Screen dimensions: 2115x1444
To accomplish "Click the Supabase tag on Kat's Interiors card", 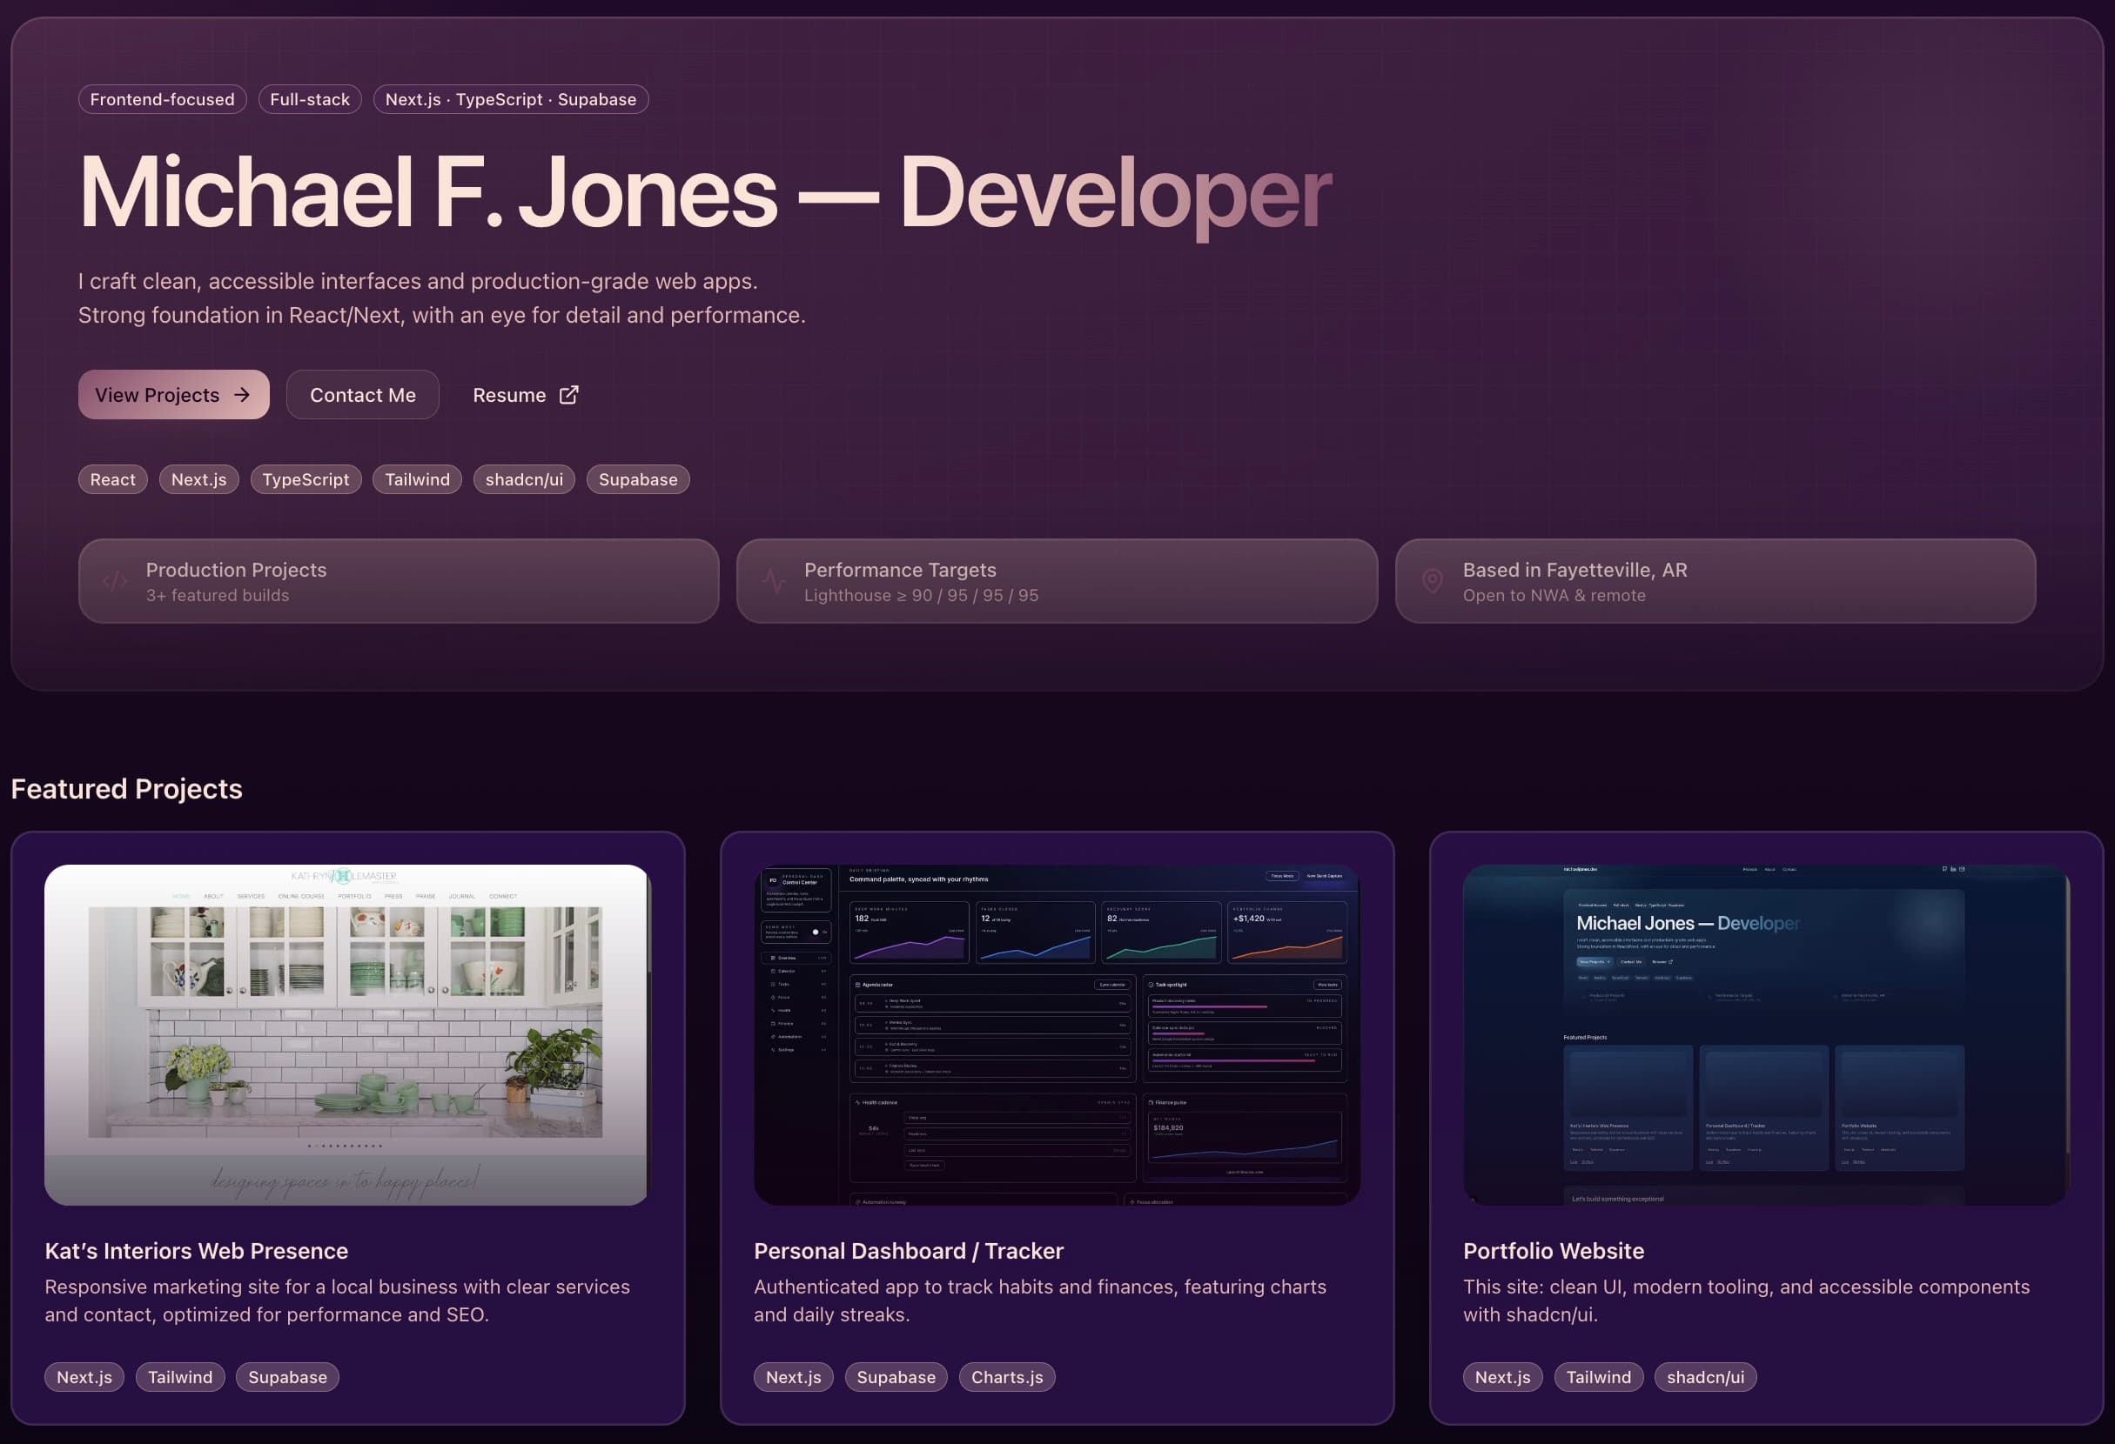I will [286, 1377].
